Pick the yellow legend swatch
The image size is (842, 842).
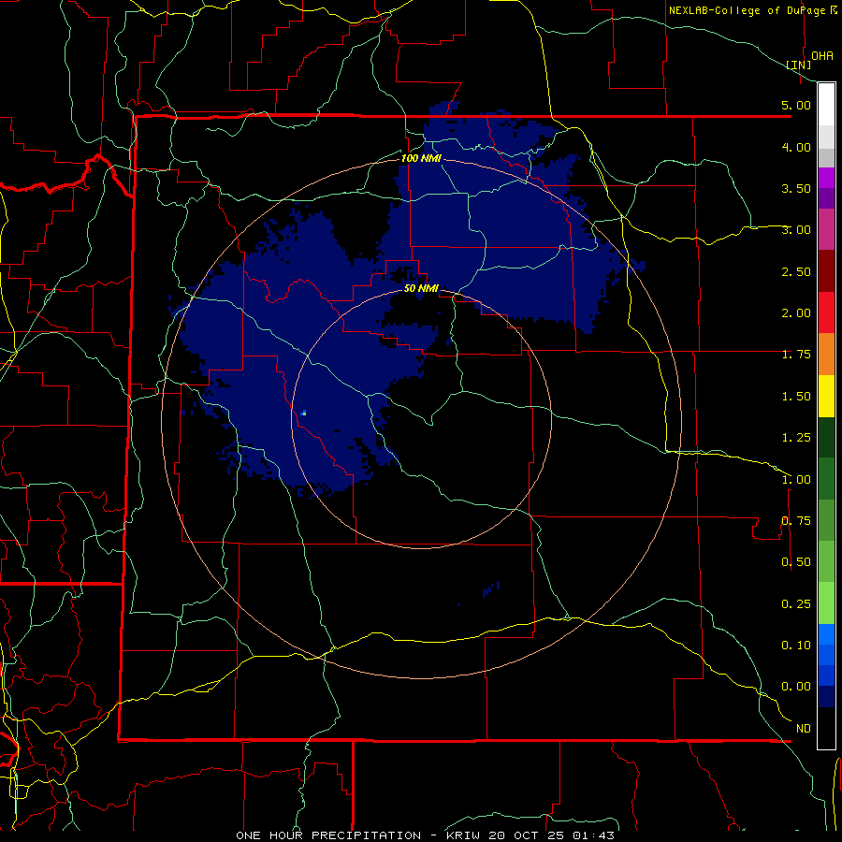point(826,397)
